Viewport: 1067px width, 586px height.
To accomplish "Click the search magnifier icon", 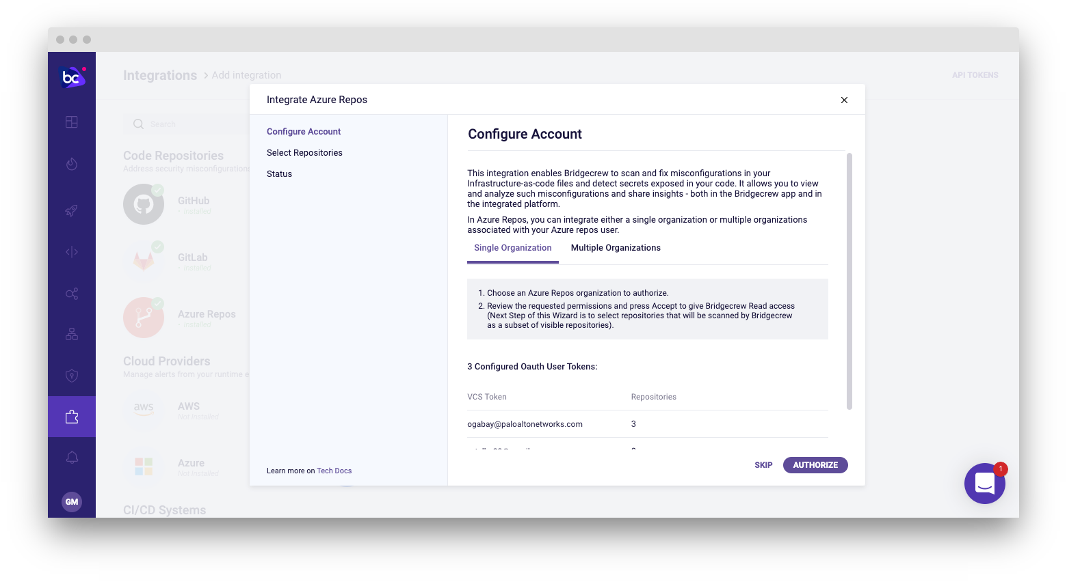I will coord(138,124).
